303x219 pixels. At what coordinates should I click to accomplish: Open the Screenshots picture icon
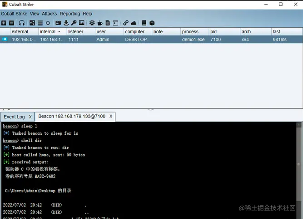coord(82,23)
